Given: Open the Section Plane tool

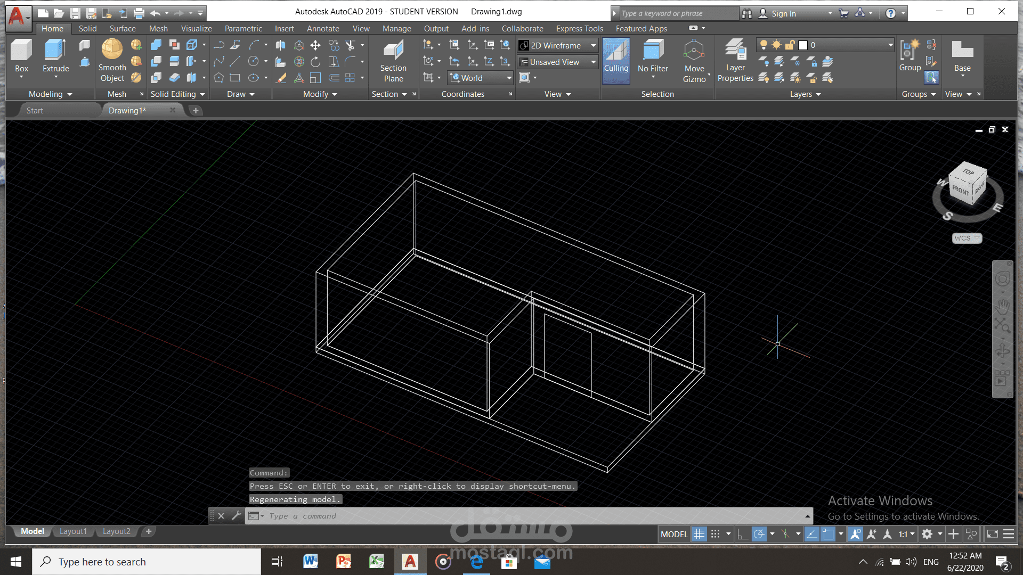Looking at the screenshot, I should tap(393, 51).
